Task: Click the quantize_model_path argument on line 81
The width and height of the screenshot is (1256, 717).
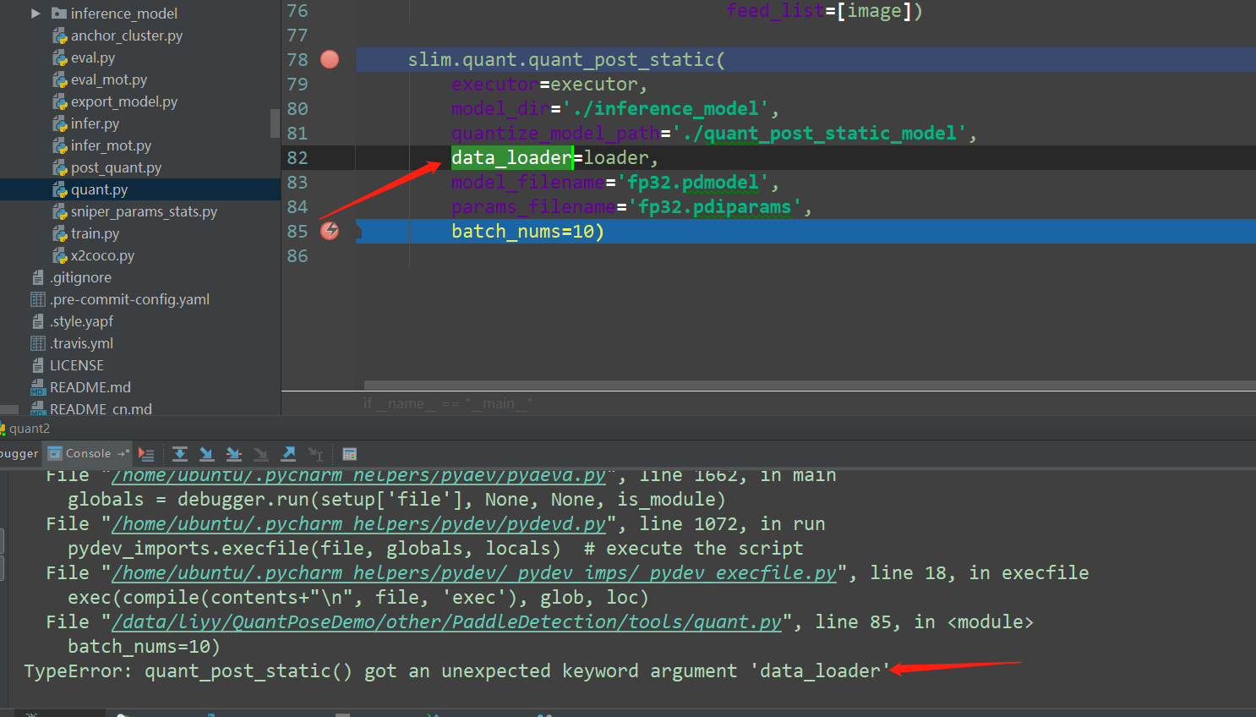Action: (555, 133)
